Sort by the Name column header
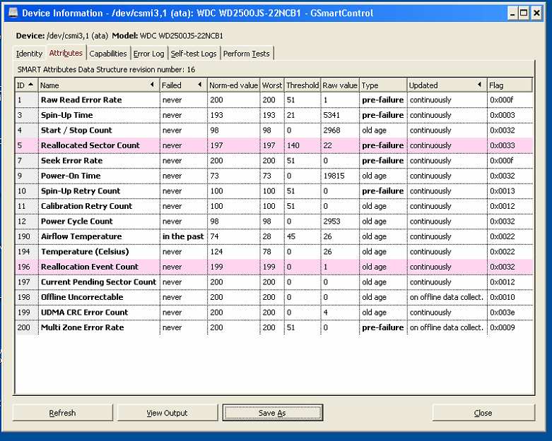The height and width of the screenshot is (441, 552). 98,85
